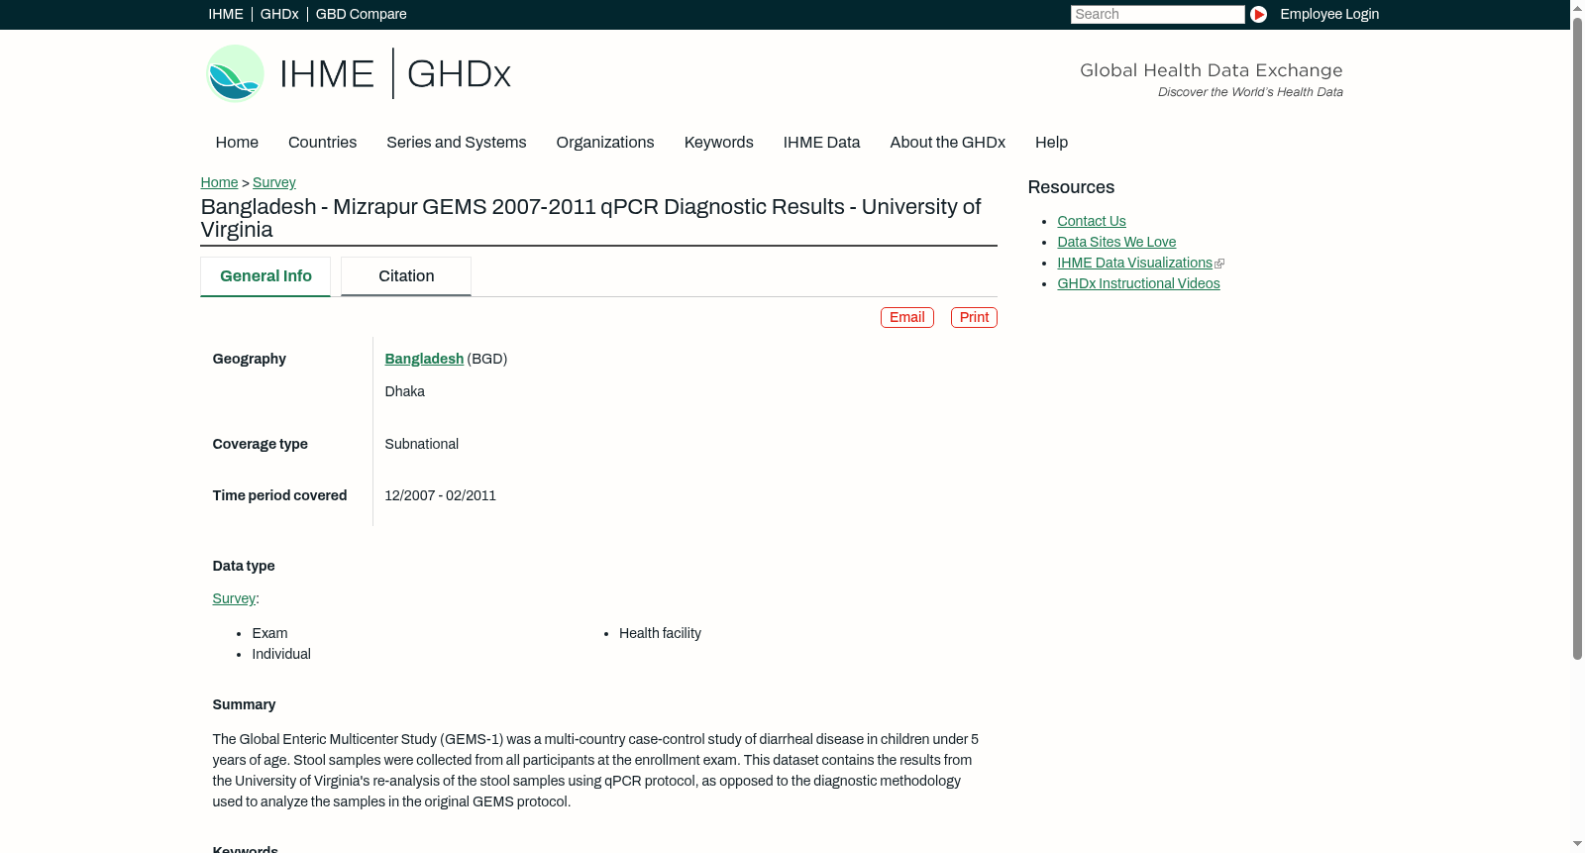Click the 'Exam' list item

pos(269,633)
